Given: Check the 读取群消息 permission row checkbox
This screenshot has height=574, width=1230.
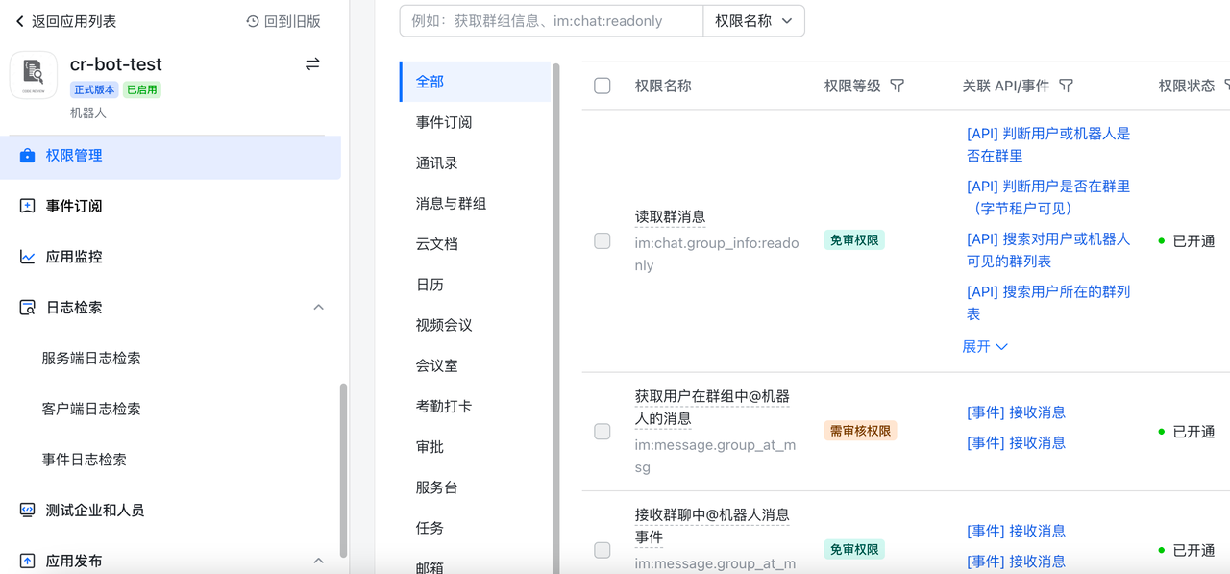Looking at the screenshot, I should click(x=603, y=241).
